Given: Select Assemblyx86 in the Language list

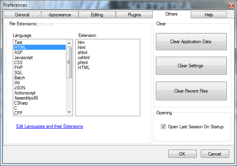Looking at the screenshot, I should pyautogui.click(x=40, y=98).
